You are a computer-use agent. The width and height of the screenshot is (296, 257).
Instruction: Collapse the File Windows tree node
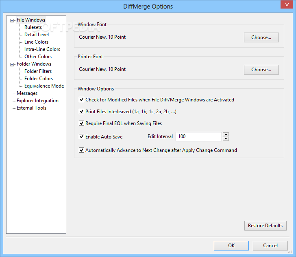(12, 20)
